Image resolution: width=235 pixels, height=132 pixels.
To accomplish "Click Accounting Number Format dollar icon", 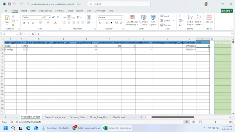I will point(100,23).
